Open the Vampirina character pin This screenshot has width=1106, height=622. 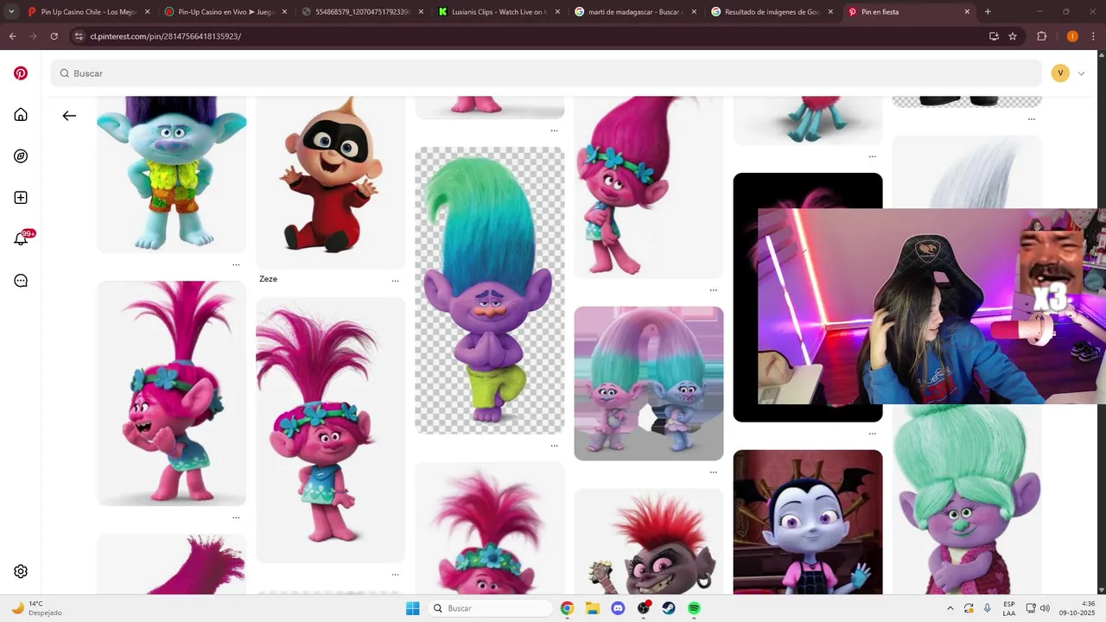pos(808,522)
